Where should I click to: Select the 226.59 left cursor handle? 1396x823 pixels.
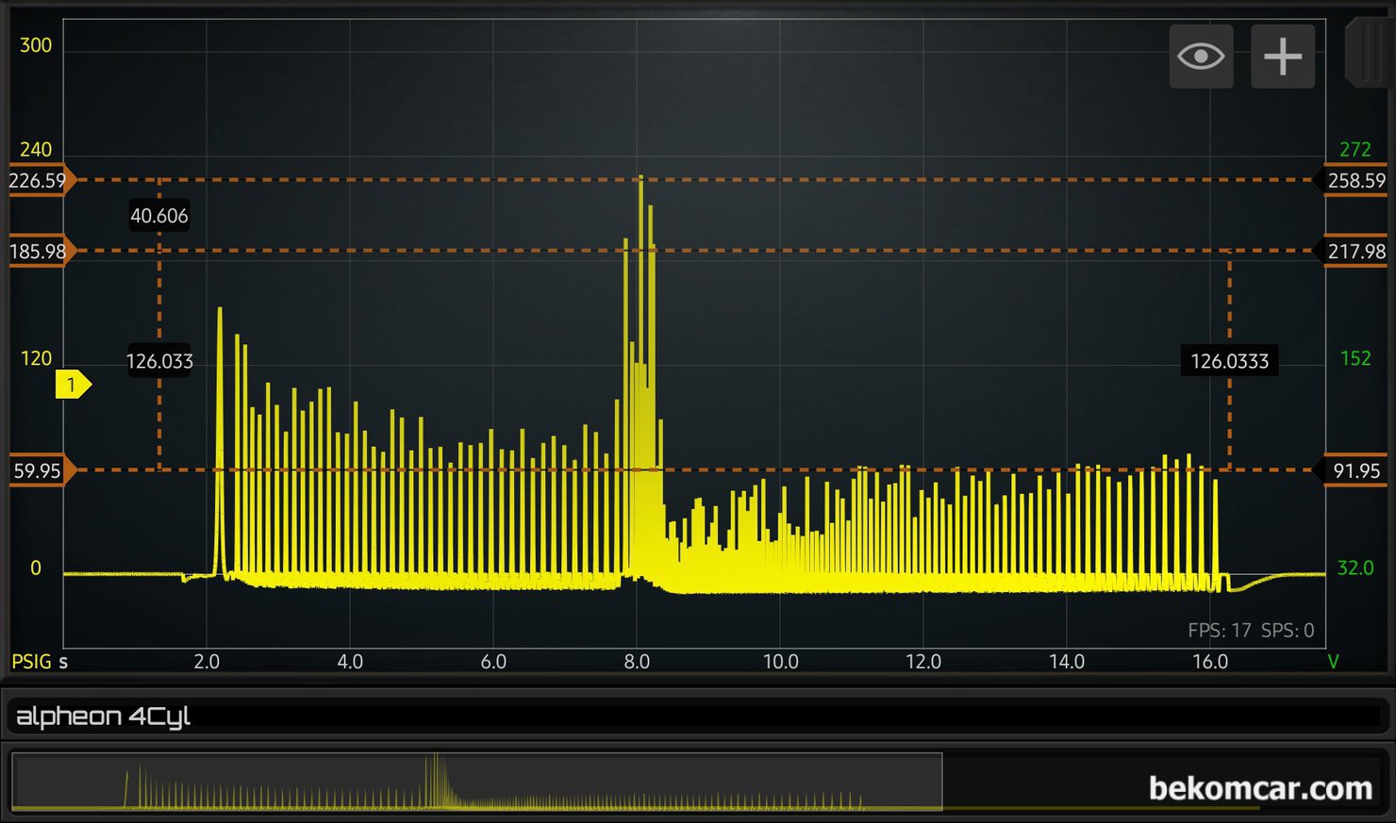(x=40, y=180)
